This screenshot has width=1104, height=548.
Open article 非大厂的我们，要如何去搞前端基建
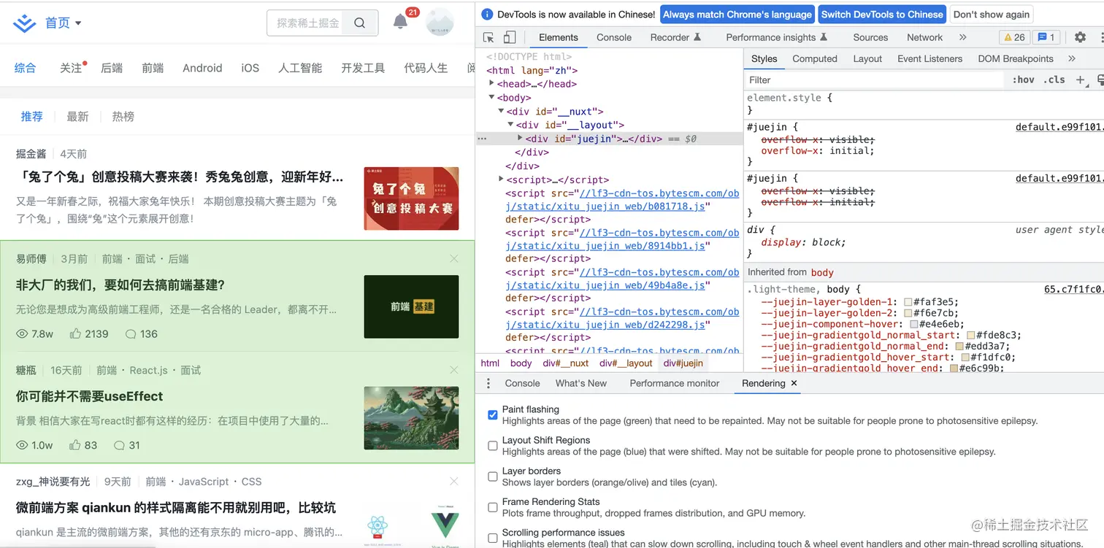[120, 285]
